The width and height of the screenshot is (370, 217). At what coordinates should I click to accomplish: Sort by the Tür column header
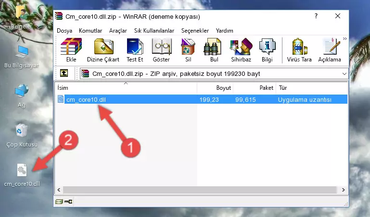tap(311, 88)
